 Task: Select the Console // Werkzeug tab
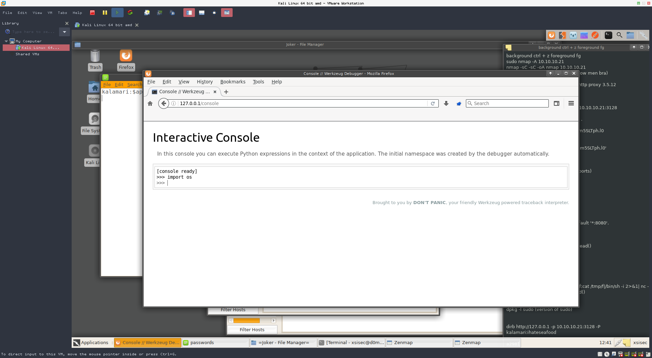184,92
